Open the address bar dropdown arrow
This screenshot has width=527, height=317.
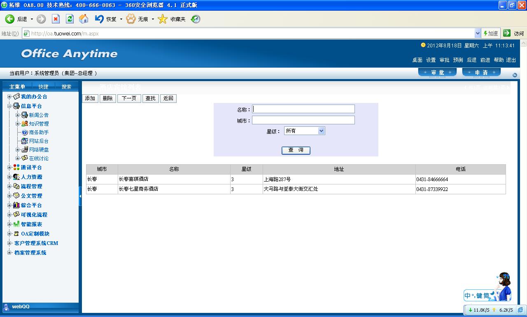coord(478,33)
